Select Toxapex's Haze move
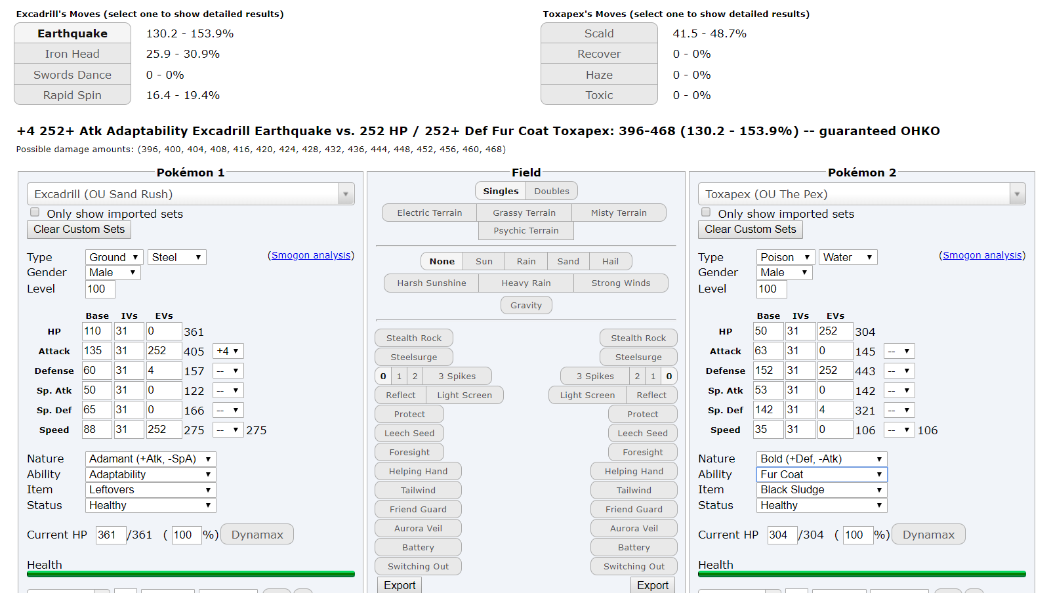 point(599,75)
